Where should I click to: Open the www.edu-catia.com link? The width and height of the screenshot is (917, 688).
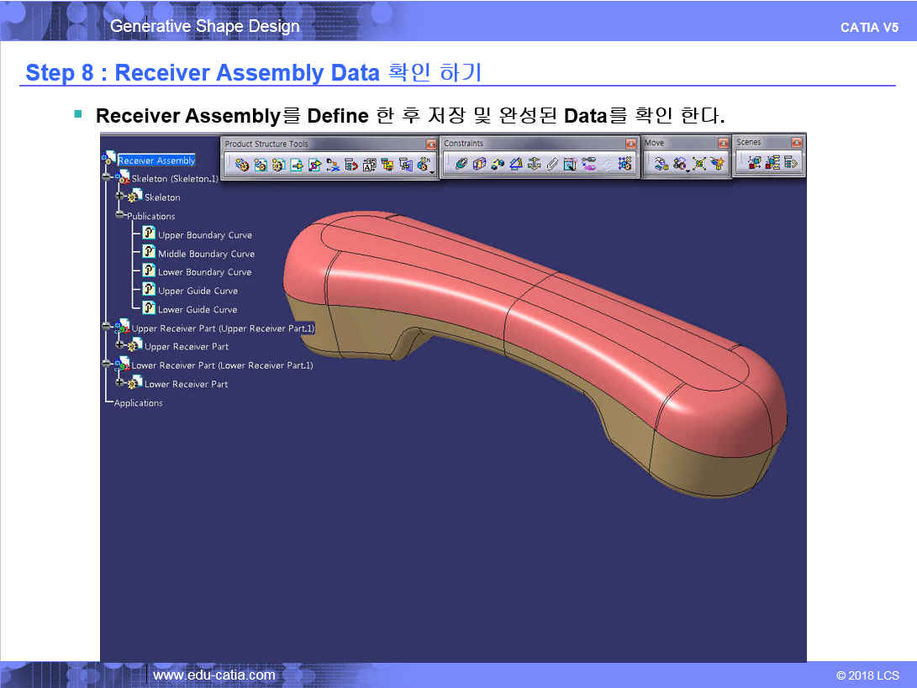pyautogui.click(x=213, y=675)
